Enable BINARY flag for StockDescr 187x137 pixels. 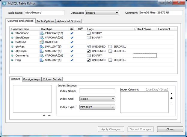pyautogui.click(x=89, y=38)
